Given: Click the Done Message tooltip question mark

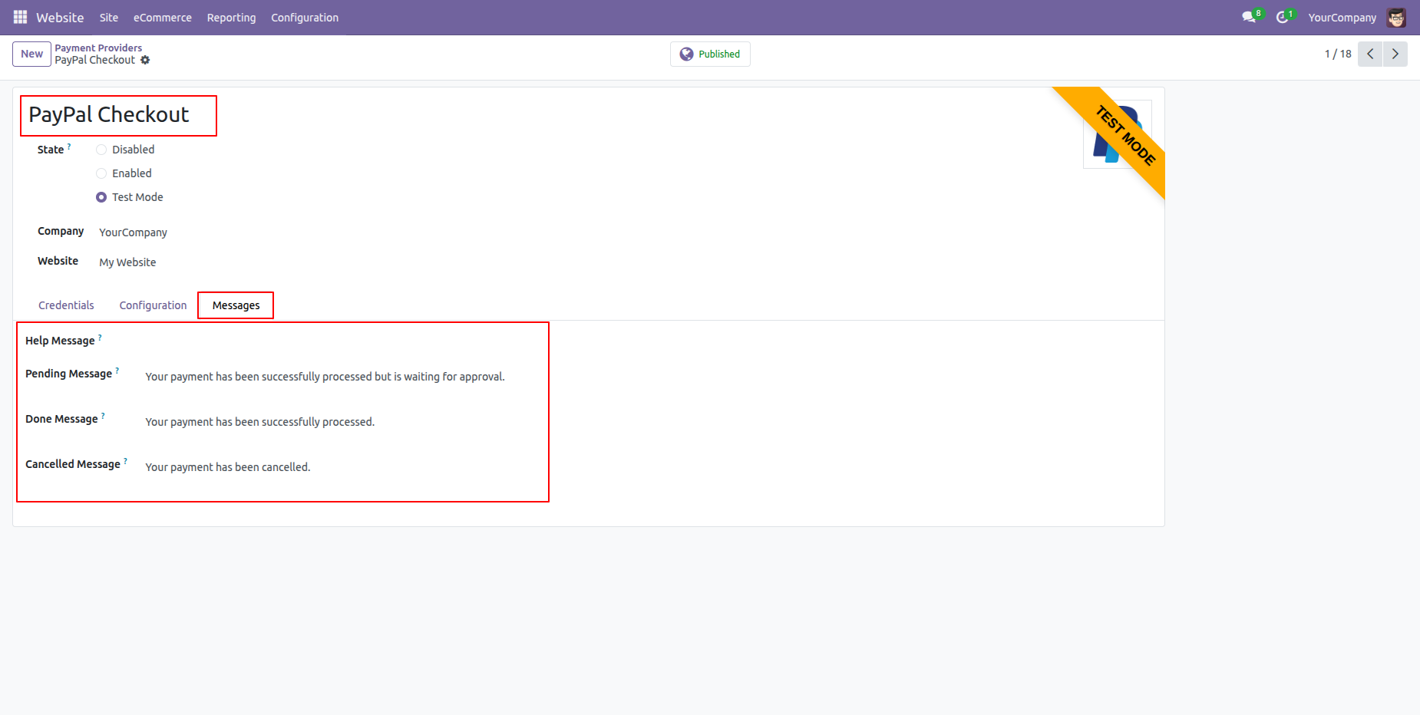Looking at the screenshot, I should point(103,415).
